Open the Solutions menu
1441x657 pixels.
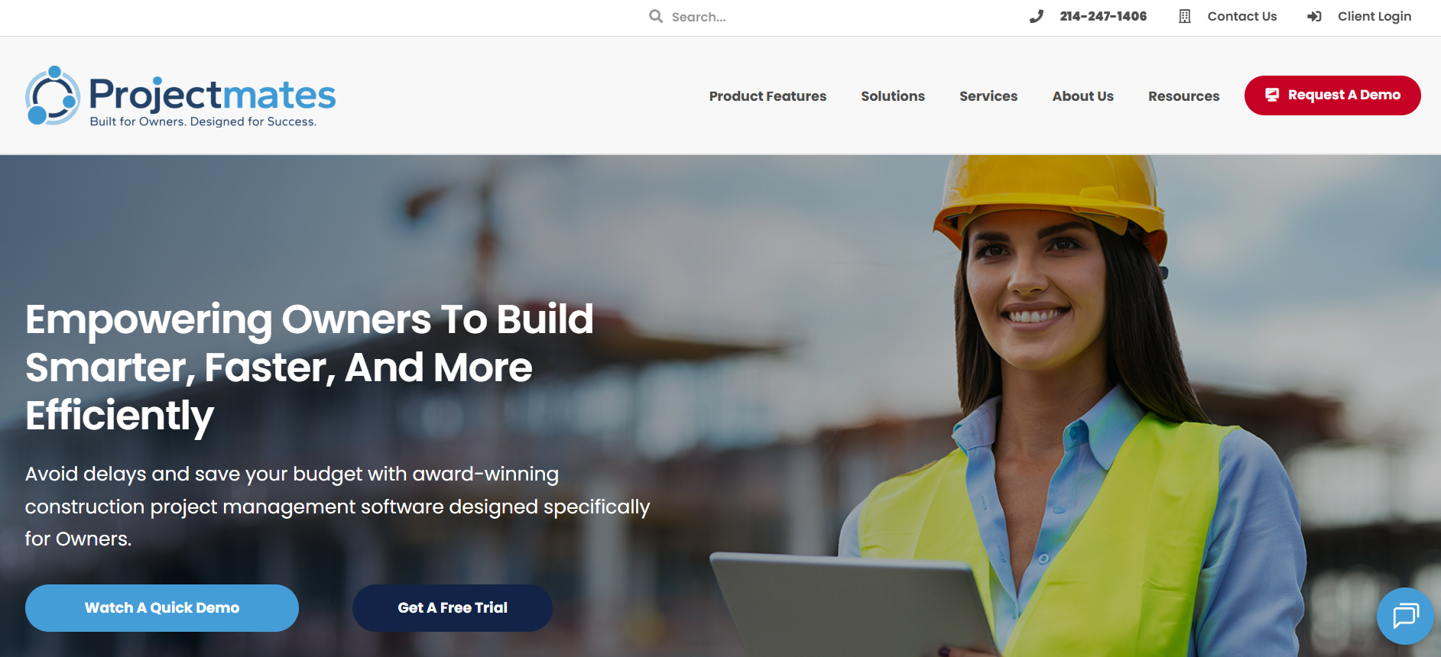893,95
